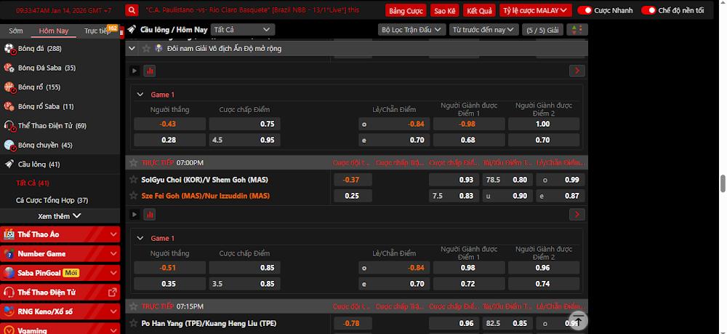
Task: Open statistics chart icon for SolGyu Choi match
Action: [149, 215]
